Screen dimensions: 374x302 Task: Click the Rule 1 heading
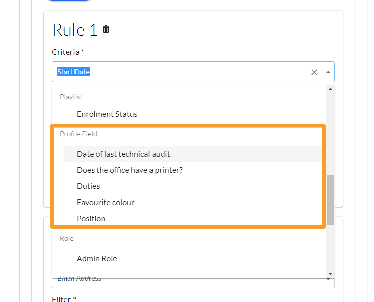point(74,30)
